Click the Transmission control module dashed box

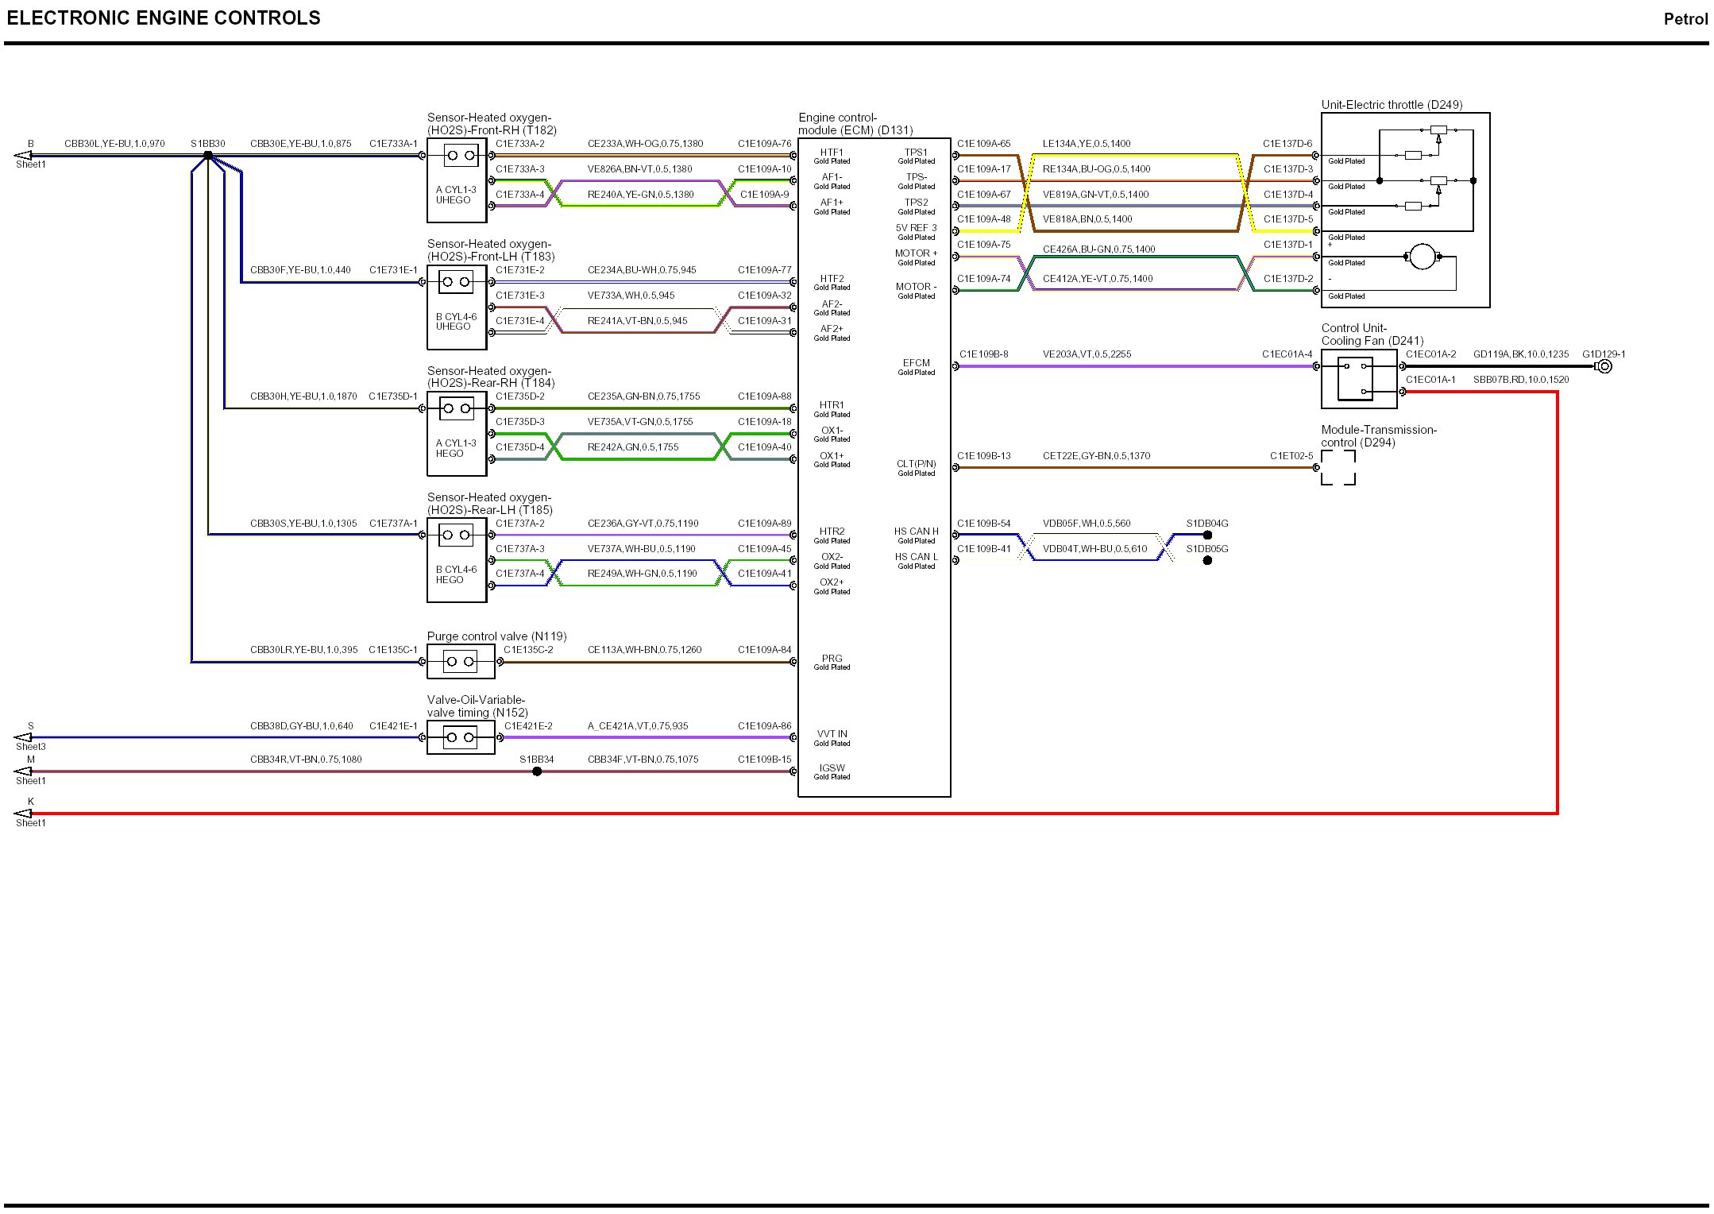1338,468
